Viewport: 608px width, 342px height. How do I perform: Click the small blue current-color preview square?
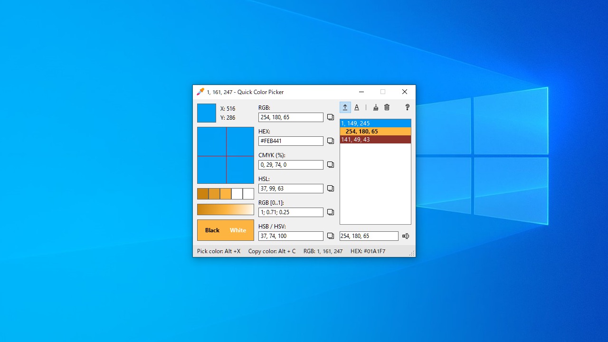[207, 113]
